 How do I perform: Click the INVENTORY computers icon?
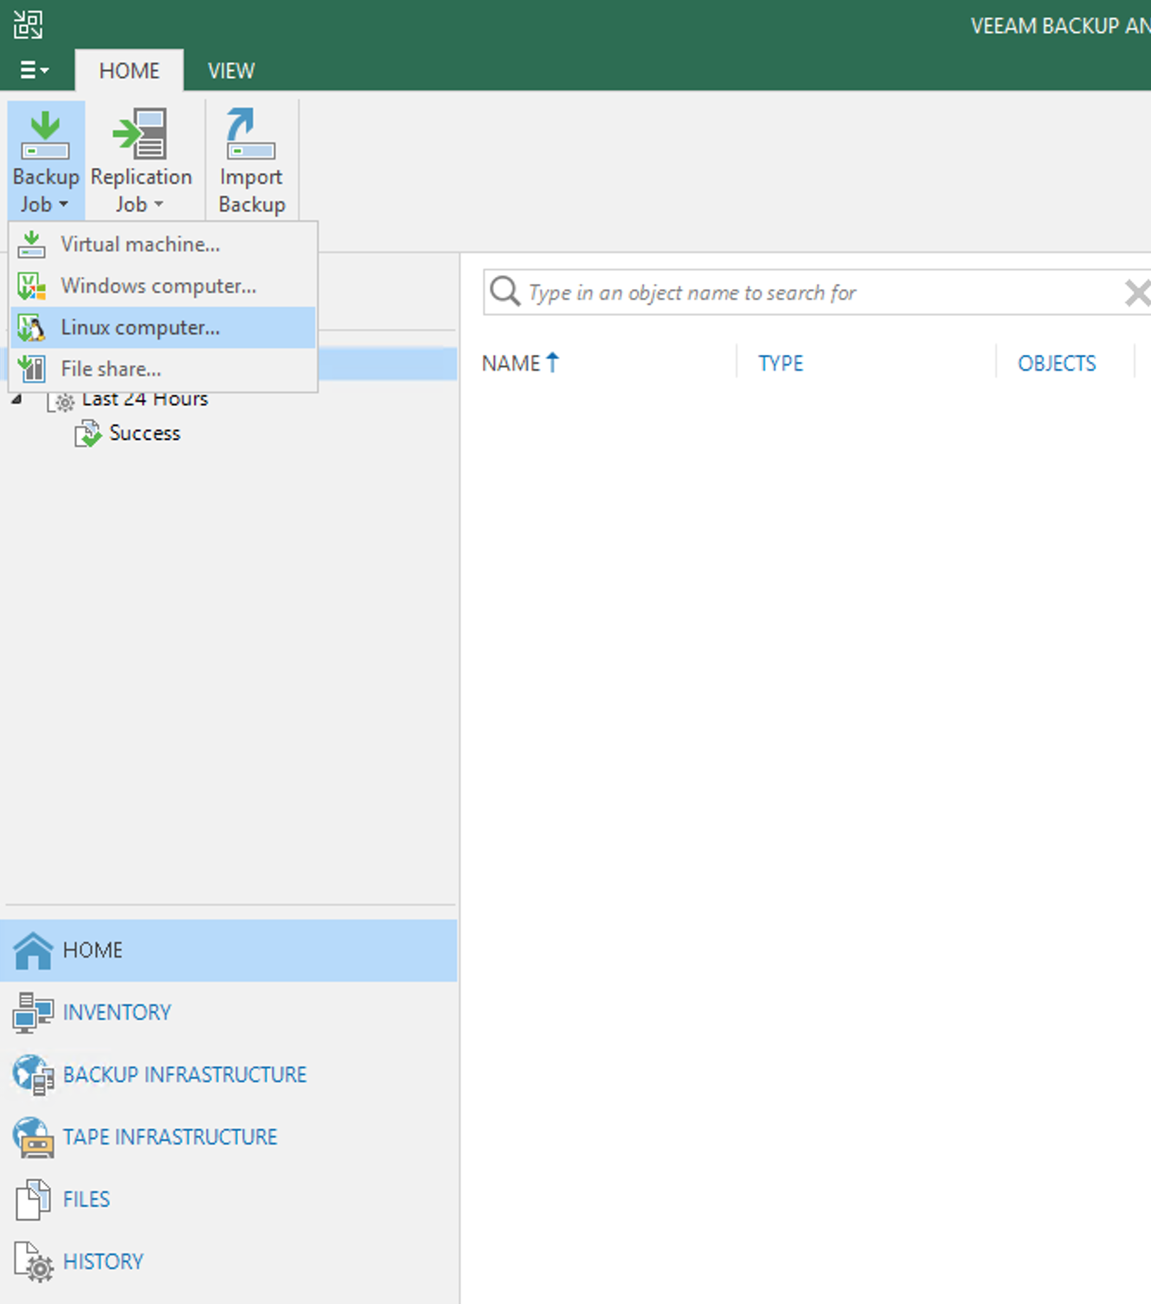pos(33,1013)
